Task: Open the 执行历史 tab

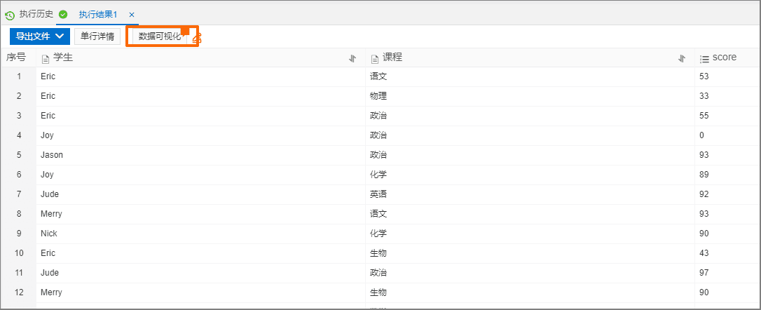Action: [x=36, y=14]
